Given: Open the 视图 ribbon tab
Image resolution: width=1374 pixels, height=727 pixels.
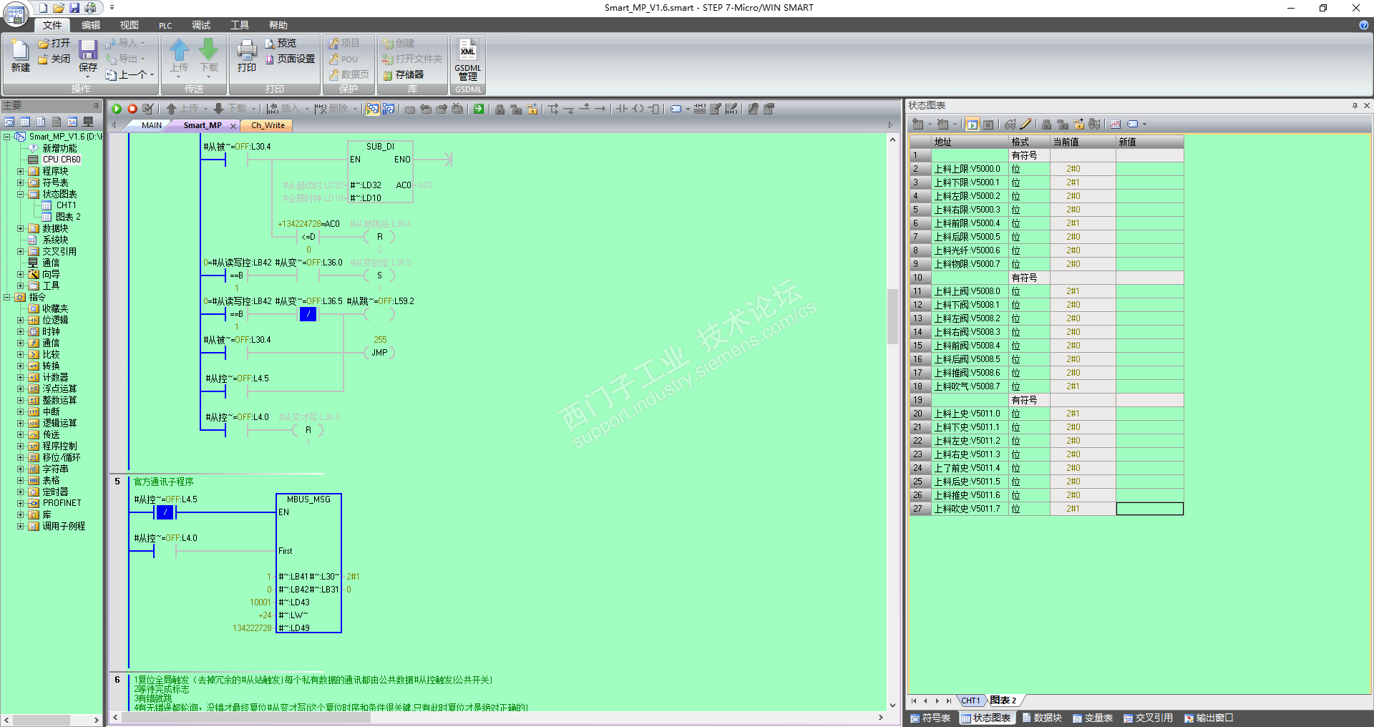Looking at the screenshot, I should (130, 25).
